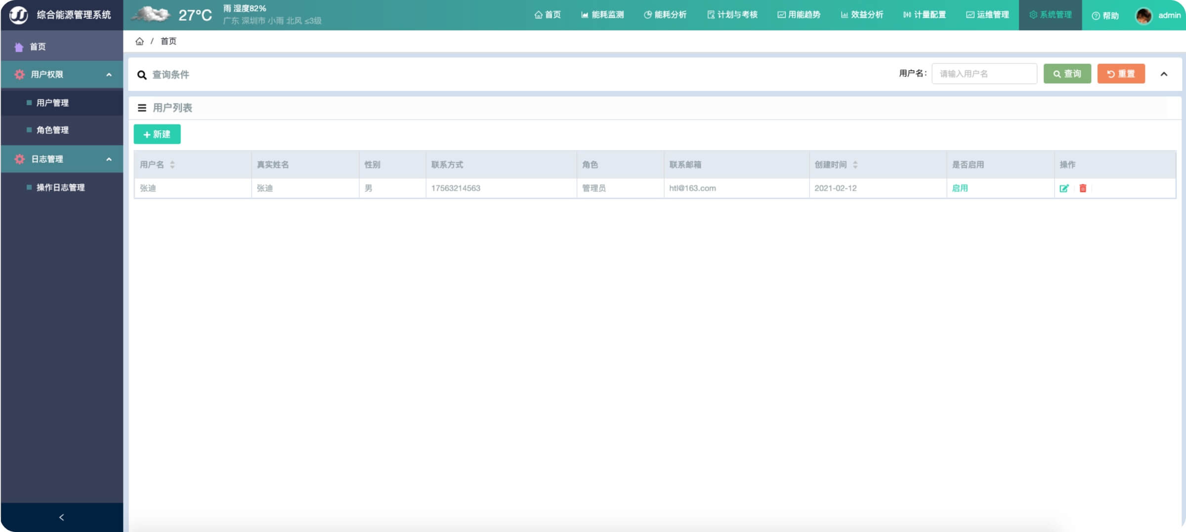Click the weather cloud icon

point(151,15)
